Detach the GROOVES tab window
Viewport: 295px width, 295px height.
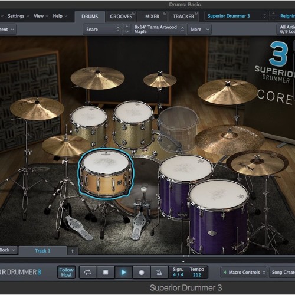point(134,13)
